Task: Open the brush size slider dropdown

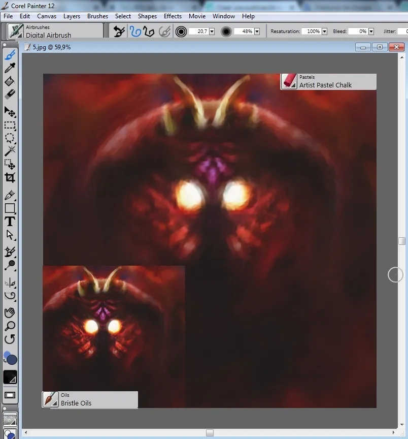Action: point(212,32)
